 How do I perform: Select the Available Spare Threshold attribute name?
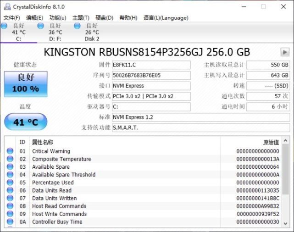pos(64,175)
